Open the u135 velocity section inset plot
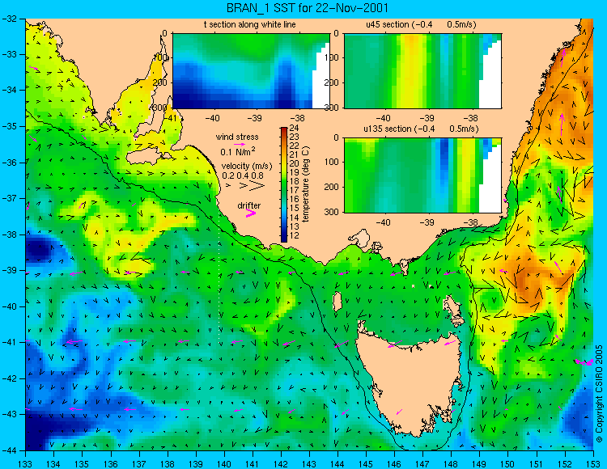The height and width of the screenshot is (469, 607). 422,175
